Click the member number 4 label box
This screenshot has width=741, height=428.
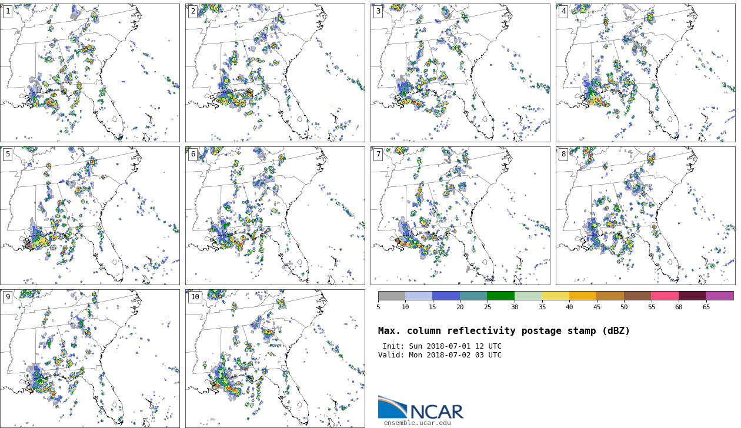tap(563, 11)
